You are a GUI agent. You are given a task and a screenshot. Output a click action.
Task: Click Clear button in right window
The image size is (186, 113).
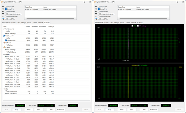pyautogui.click(x=122, y=110)
